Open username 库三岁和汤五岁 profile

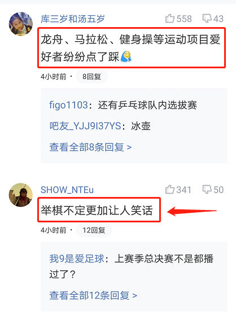click(x=73, y=19)
